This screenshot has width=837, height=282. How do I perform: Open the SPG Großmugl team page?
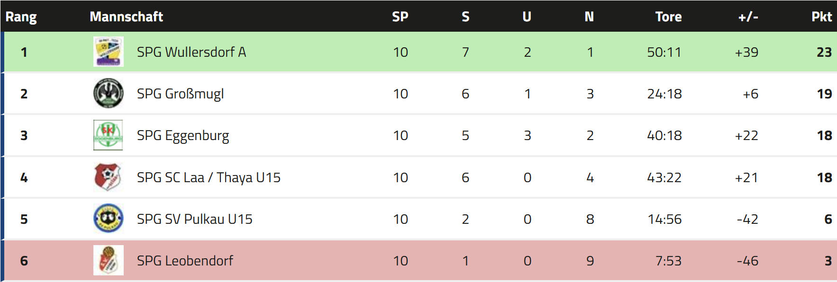tap(180, 94)
